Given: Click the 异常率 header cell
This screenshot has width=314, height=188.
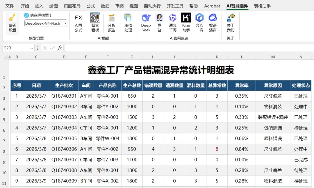Looking at the screenshot, I should (x=242, y=85).
